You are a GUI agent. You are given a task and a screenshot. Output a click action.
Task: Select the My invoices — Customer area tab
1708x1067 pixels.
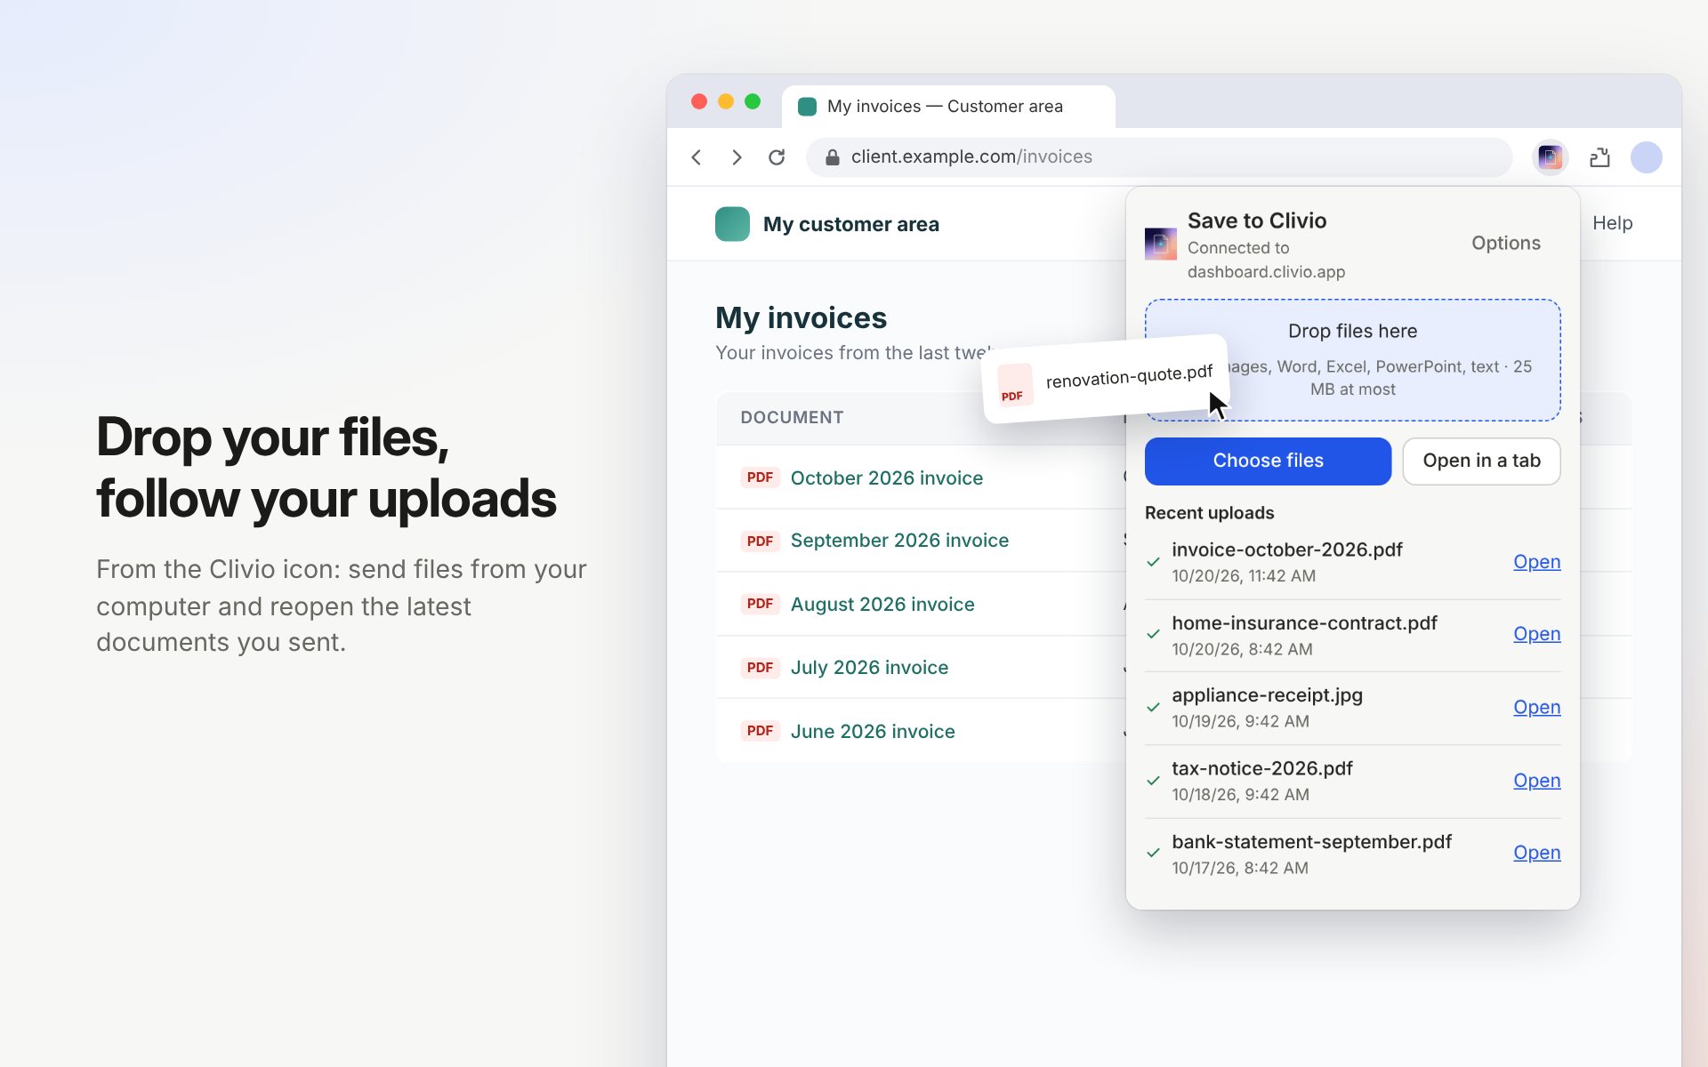click(x=948, y=107)
